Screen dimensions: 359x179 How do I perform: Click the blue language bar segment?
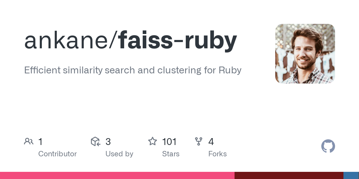click(x=351, y=175)
